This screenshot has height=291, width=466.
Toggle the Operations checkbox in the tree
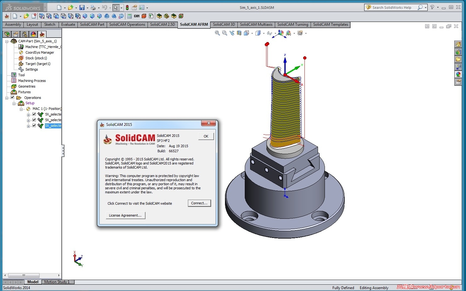(x=13, y=97)
